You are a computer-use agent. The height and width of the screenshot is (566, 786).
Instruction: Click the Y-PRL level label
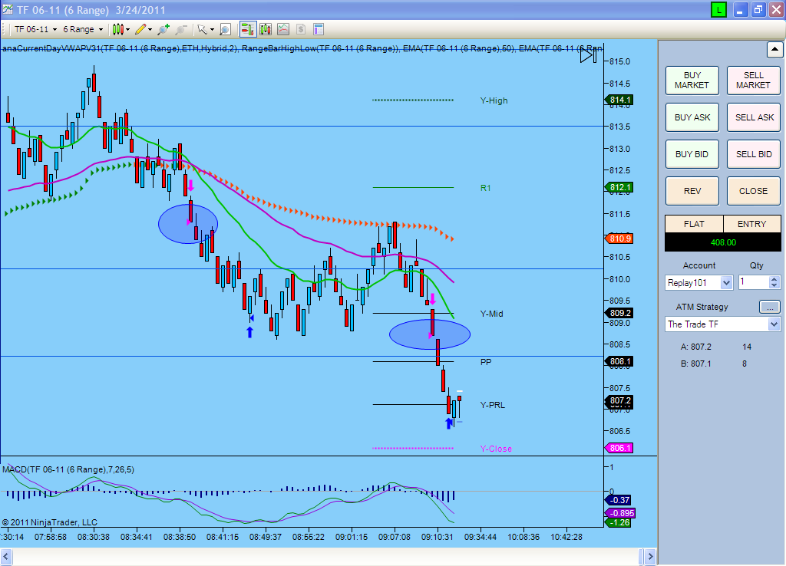(x=492, y=405)
